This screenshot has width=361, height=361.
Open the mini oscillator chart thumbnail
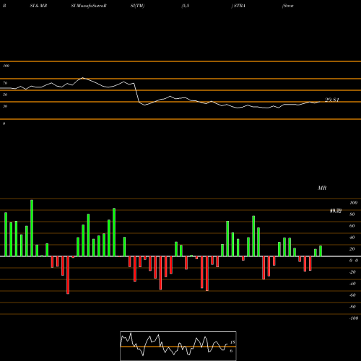click(178, 346)
